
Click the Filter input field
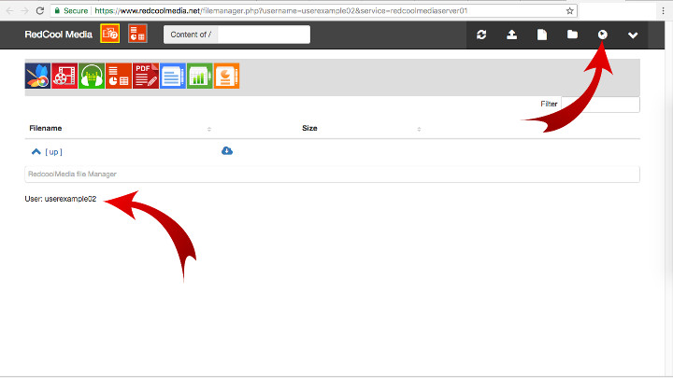click(x=600, y=105)
